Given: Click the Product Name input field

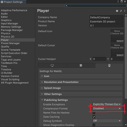Looking at the screenshot, I should tap(107, 22).
